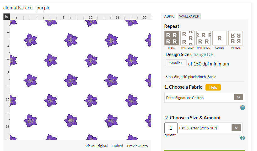
Task: Click the help icon below fabric dropdown
Action: [x=242, y=108]
